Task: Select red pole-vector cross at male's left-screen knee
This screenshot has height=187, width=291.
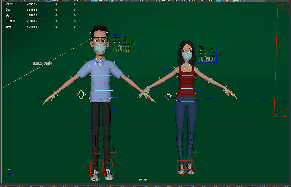Action: tap(96, 153)
